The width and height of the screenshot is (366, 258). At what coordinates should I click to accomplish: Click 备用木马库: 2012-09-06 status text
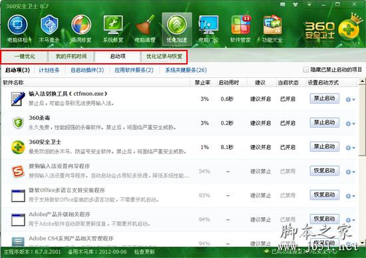(x=97, y=252)
